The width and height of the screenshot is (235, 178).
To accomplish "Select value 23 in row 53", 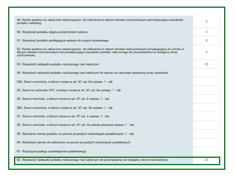I will [x=206, y=64].
